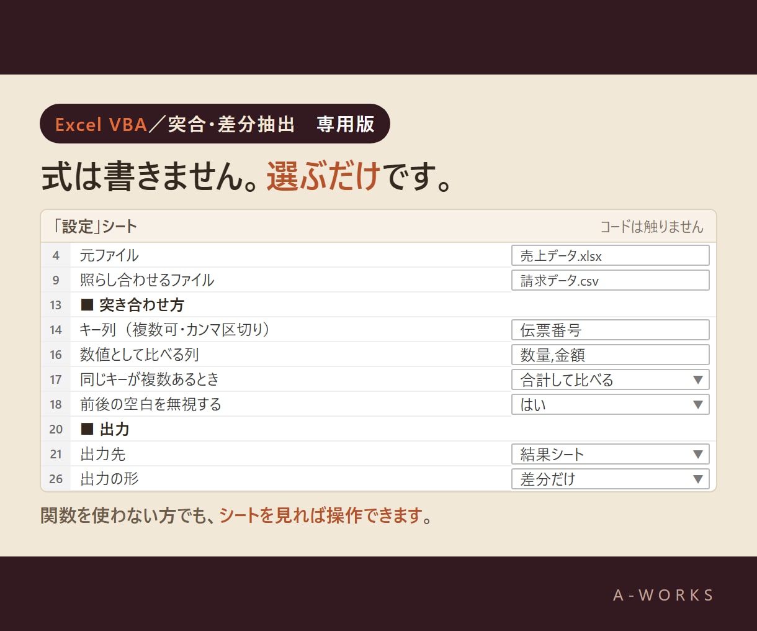Open the 前後の空白を無視する dropdown arrow
757x631 pixels.
coord(698,404)
